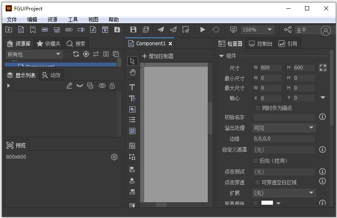Choose the text tool in the side toolbar

132,87
